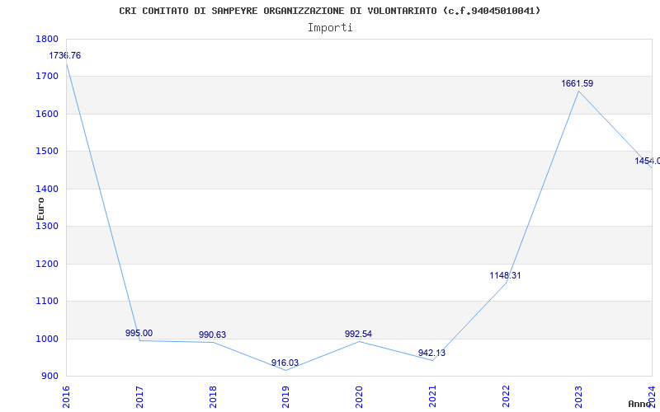The height and width of the screenshot is (412, 660).
Task: Click the 916.03 data label
Action: point(285,363)
